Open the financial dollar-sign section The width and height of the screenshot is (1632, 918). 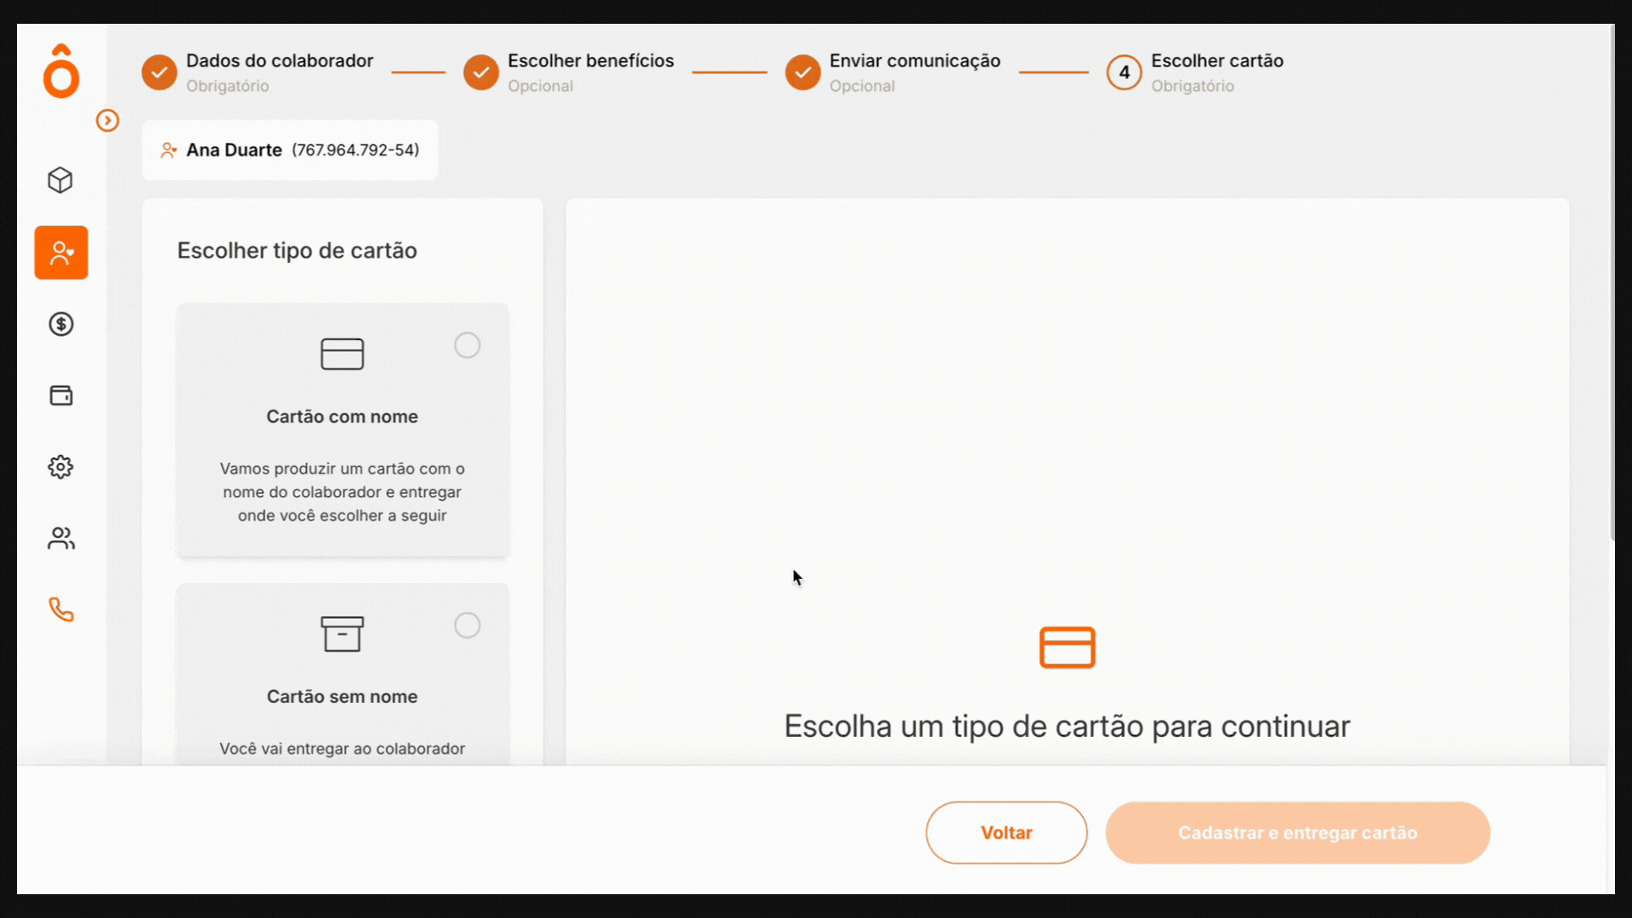[x=60, y=324]
